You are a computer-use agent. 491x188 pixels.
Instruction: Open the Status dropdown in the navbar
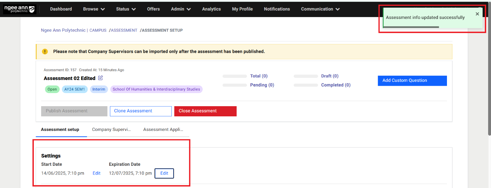coord(126,9)
